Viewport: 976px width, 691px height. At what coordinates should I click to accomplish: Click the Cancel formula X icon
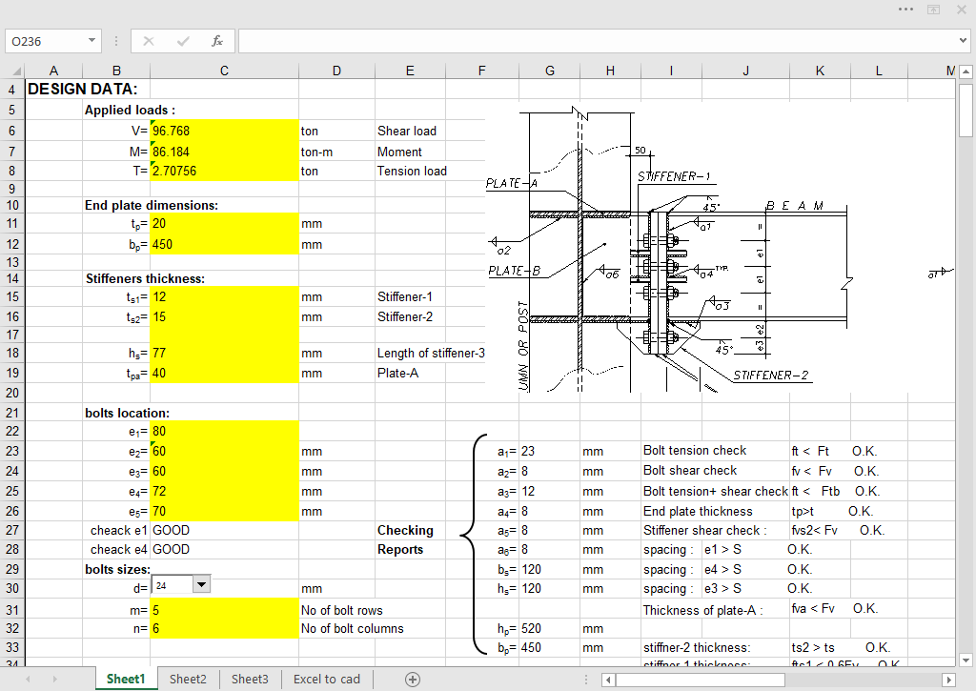(148, 41)
